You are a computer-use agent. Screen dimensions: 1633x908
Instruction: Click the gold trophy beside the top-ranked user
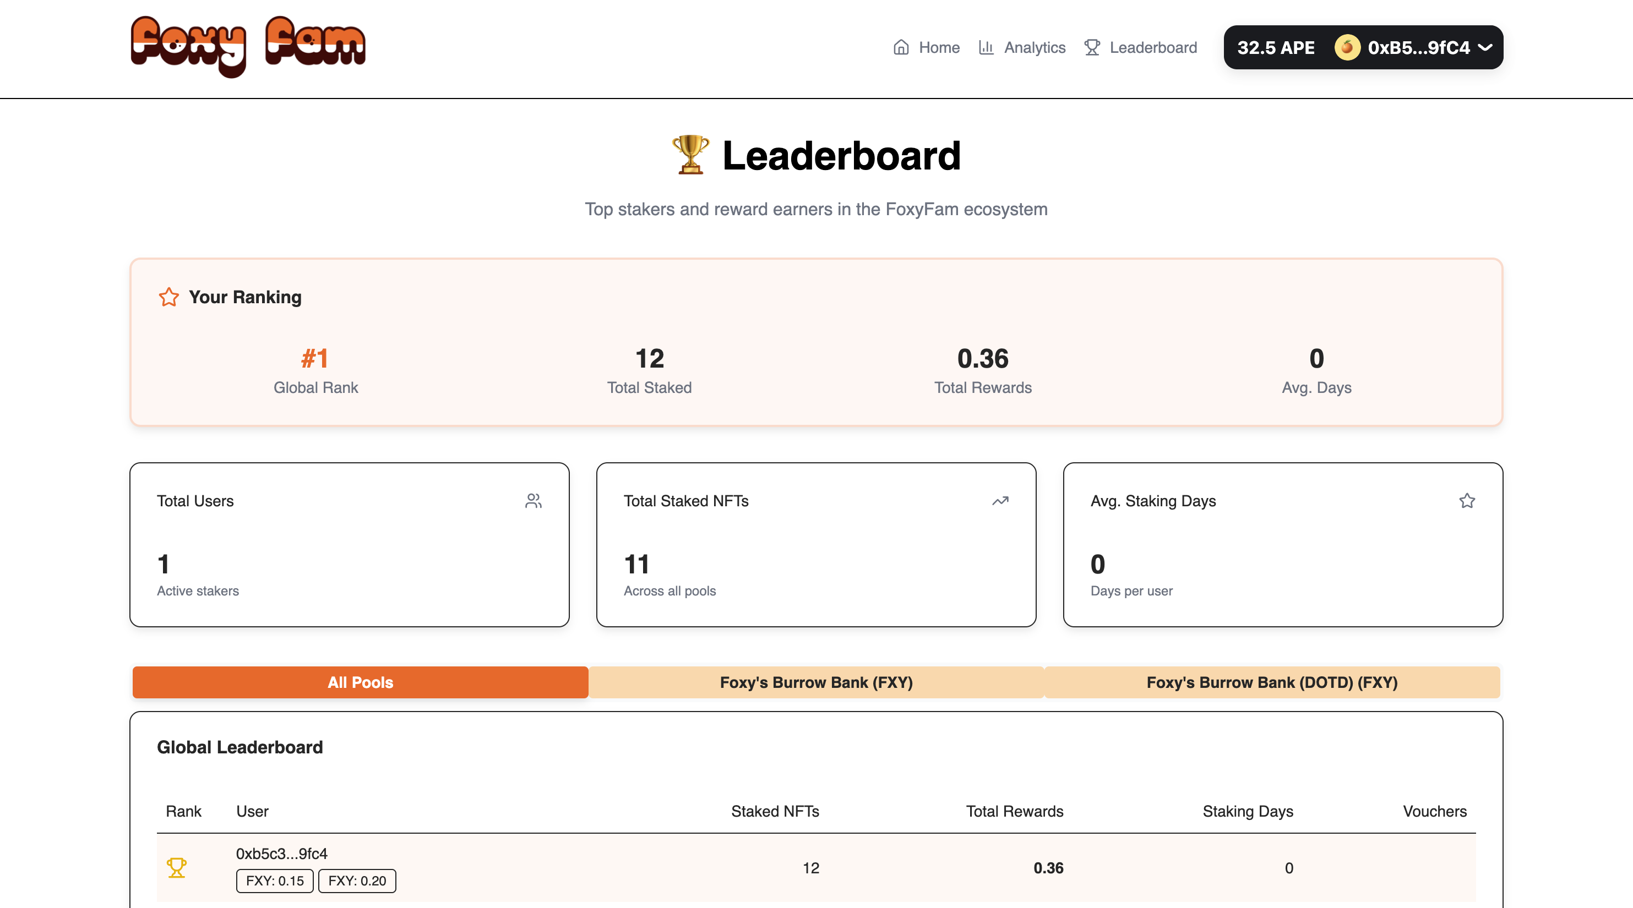tap(177, 867)
